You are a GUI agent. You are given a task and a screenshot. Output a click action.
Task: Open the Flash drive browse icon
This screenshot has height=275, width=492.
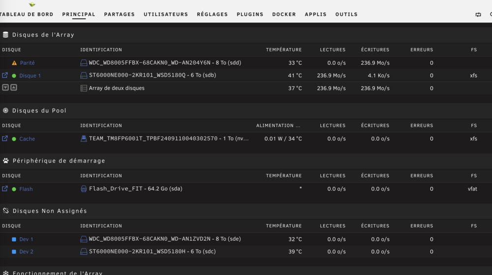(5, 189)
